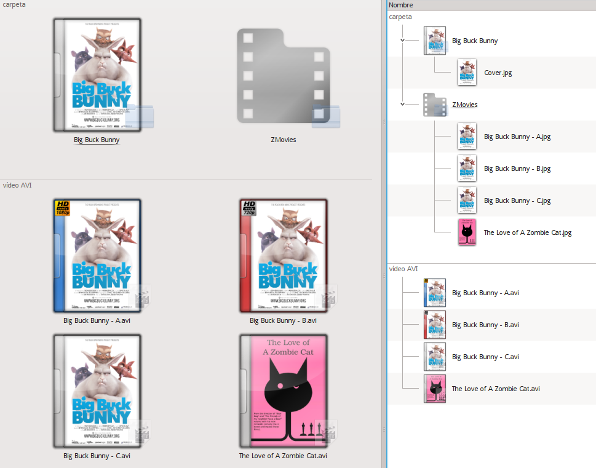
Task: Click Big Buck Bunny - A.jpg row text
Action: click(x=517, y=137)
